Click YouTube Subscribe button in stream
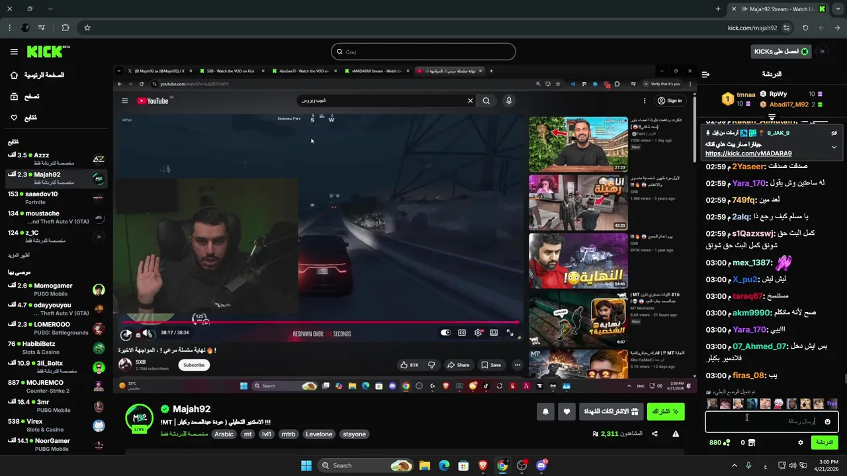 point(194,365)
